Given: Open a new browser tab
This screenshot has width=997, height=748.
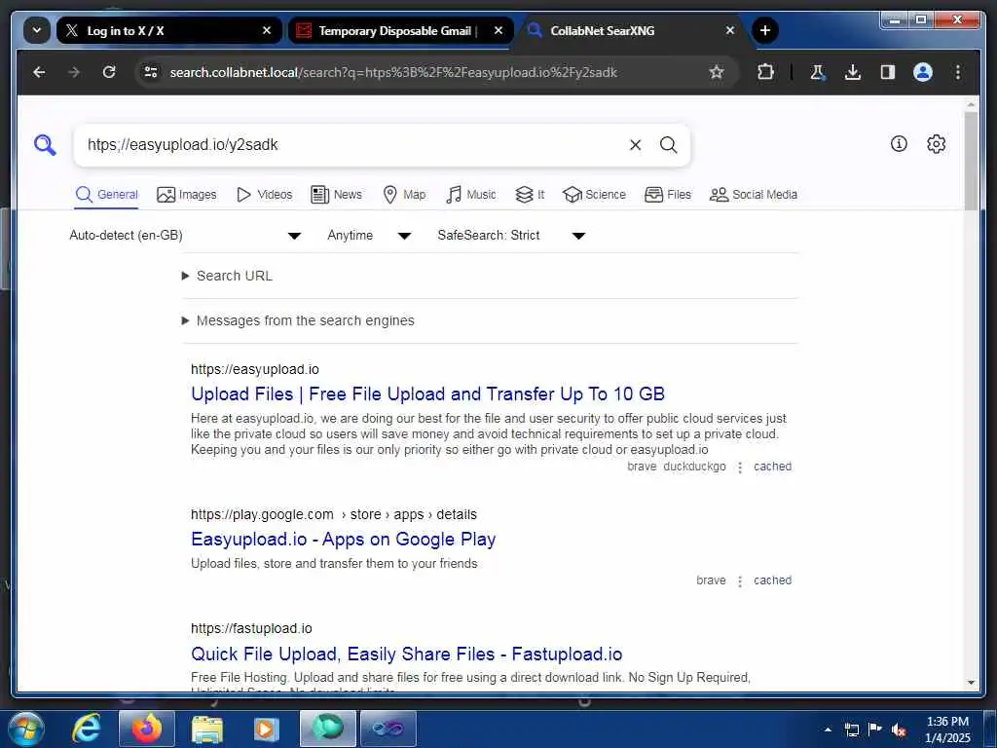Looking at the screenshot, I should (765, 30).
